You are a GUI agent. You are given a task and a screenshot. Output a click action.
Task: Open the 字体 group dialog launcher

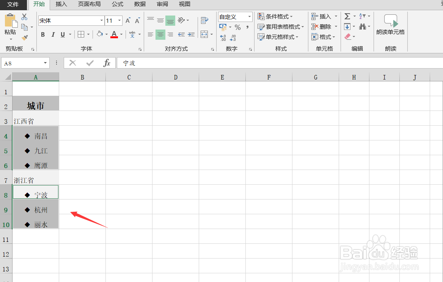point(140,49)
